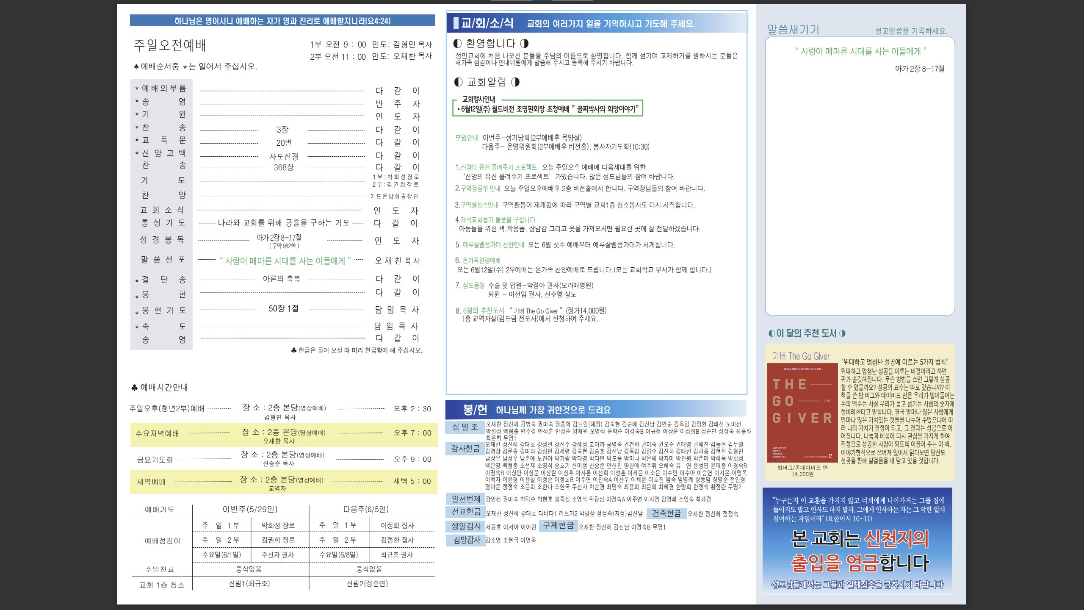Select the '교회알림' heading
Image resolution: width=1084 pixels, height=610 pixels.
[487, 82]
